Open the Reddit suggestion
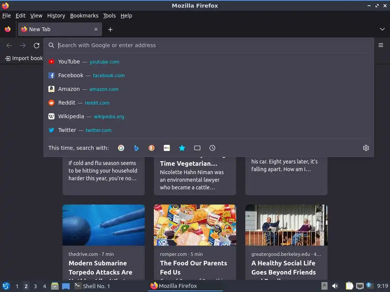This screenshot has height=292, width=390. [x=208, y=103]
